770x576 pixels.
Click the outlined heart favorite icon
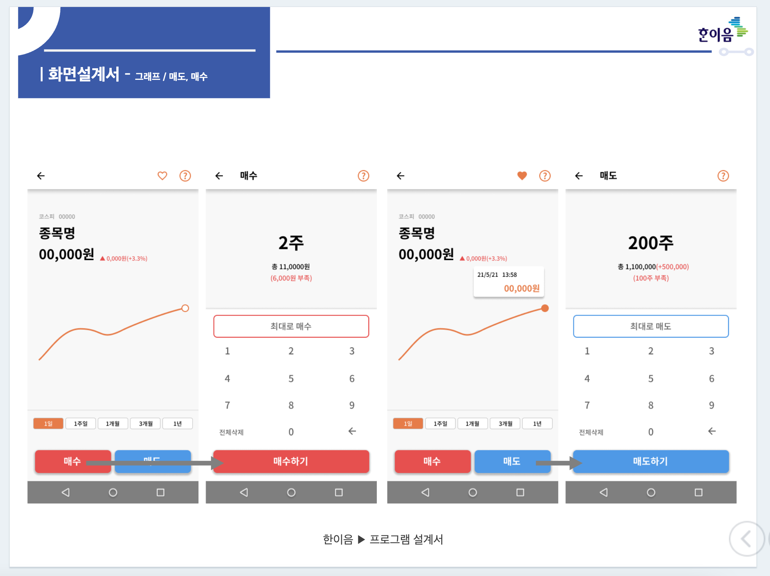pyautogui.click(x=162, y=176)
